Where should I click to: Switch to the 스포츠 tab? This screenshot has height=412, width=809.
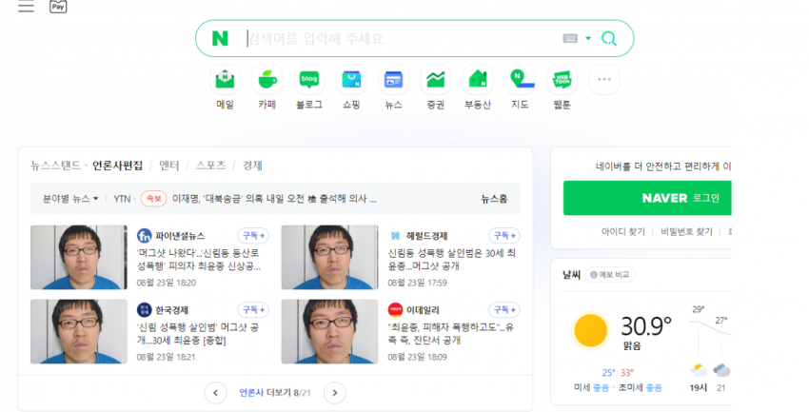pyautogui.click(x=210, y=166)
